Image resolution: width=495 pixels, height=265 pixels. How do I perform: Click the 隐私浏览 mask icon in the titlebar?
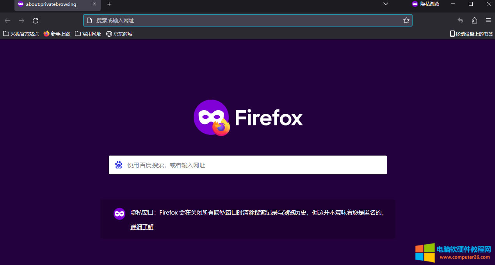[414, 4]
